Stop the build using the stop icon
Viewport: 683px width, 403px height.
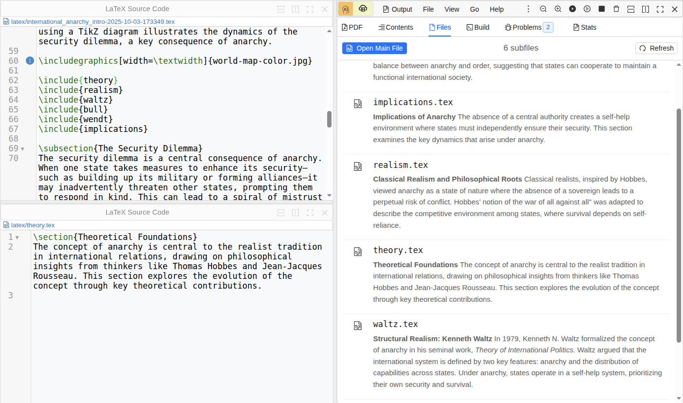click(602, 9)
